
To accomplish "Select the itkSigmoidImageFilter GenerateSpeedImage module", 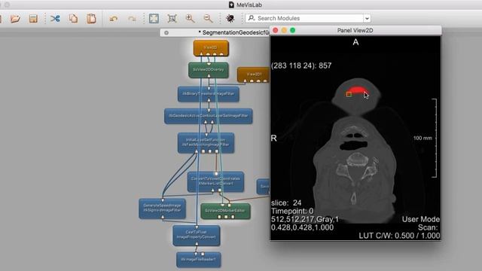I will pos(163,209).
